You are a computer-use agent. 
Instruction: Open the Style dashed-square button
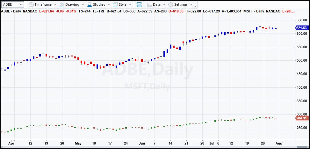[x=119, y=4]
